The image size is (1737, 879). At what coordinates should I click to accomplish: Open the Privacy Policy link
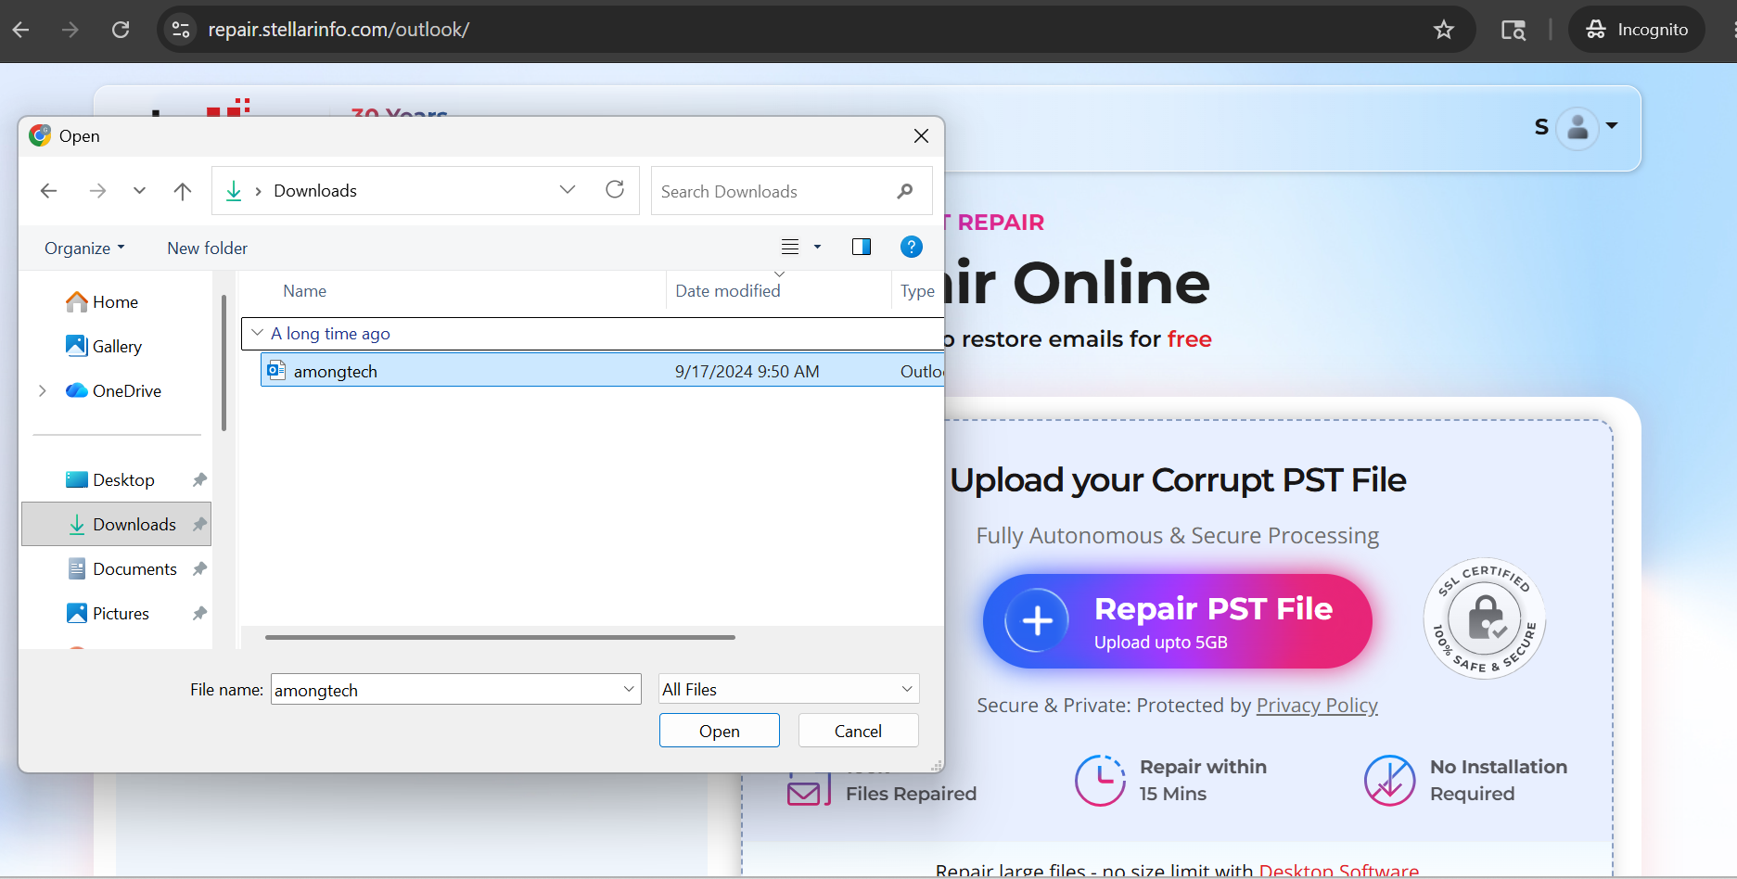[x=1317, y=706]
